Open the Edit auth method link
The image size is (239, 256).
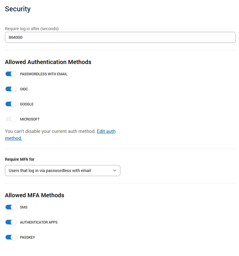coord(106,131)
